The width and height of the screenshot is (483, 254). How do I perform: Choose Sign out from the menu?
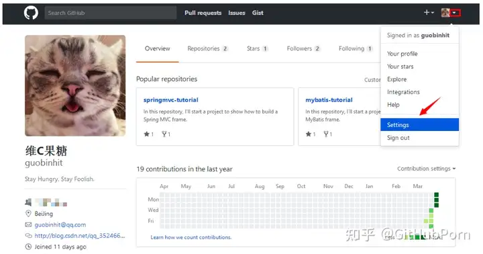point(398,138)
